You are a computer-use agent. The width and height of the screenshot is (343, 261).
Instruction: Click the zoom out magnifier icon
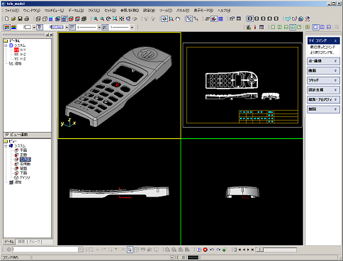click(102, 18)
